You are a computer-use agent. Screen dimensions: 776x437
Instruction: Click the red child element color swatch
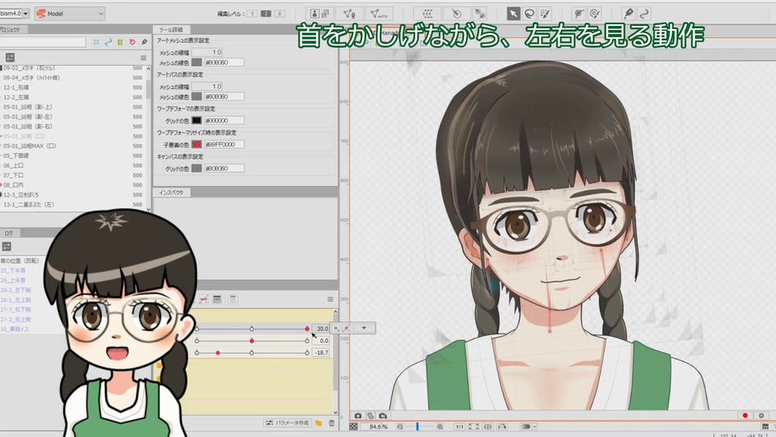(x=196, y=144)
